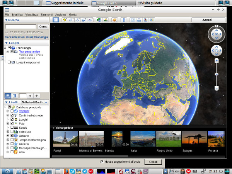The height and width of the screenshot is (174, 232).
Task: Zoom in with the plus button
Action: 217,61
